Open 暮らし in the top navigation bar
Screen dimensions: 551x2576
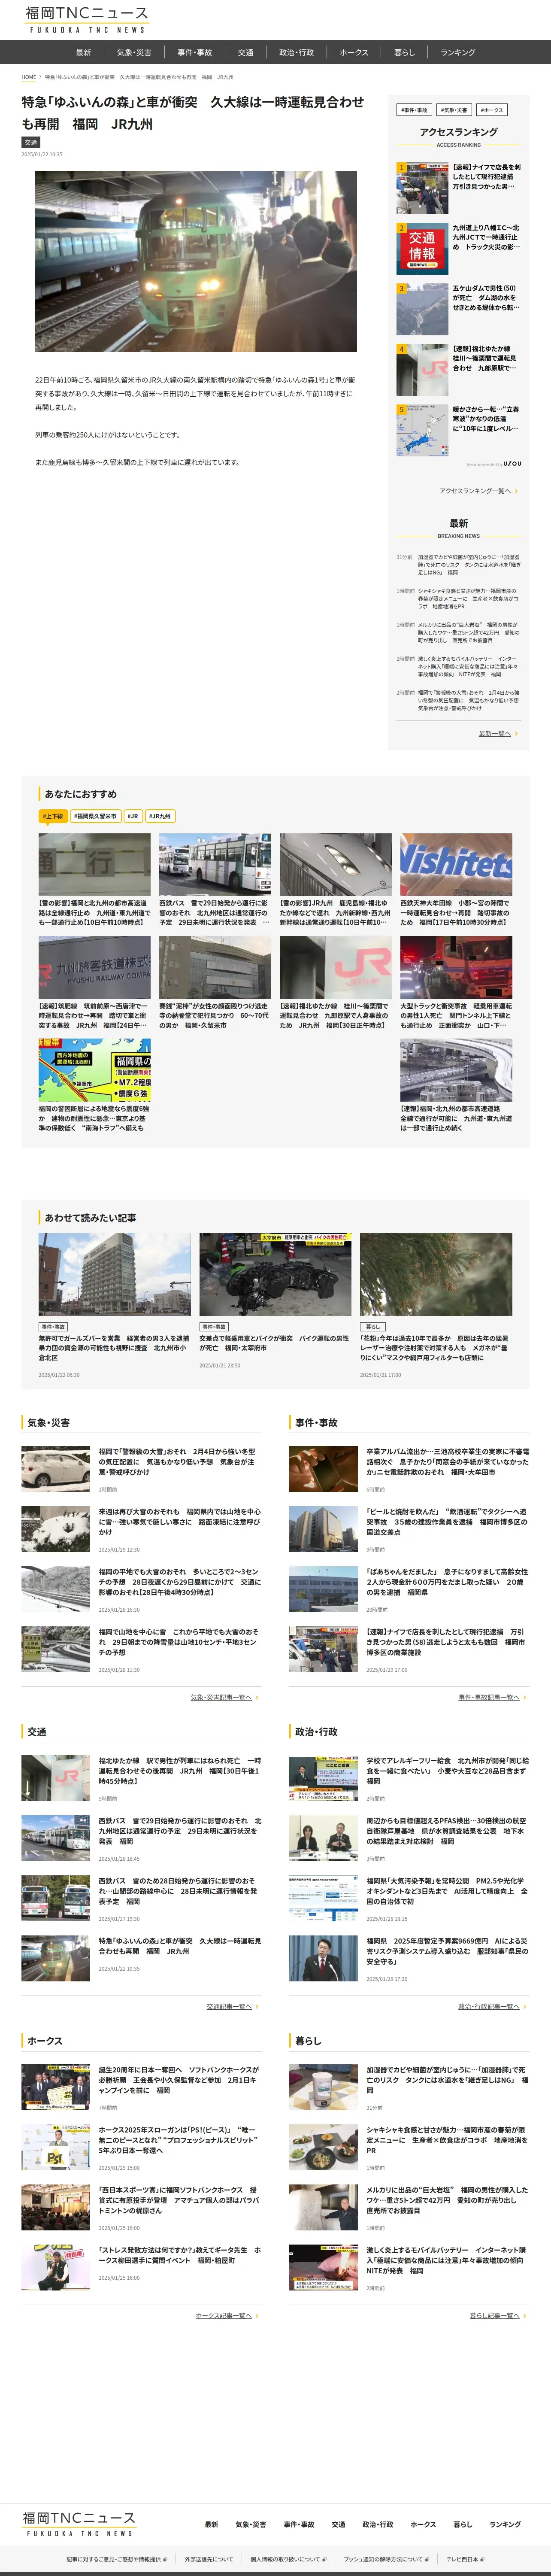(404, 52)
